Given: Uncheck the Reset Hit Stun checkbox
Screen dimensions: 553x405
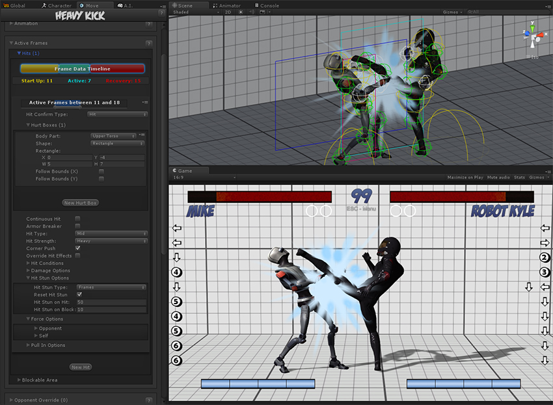Looking at the screenshot, I should [79, 294].
